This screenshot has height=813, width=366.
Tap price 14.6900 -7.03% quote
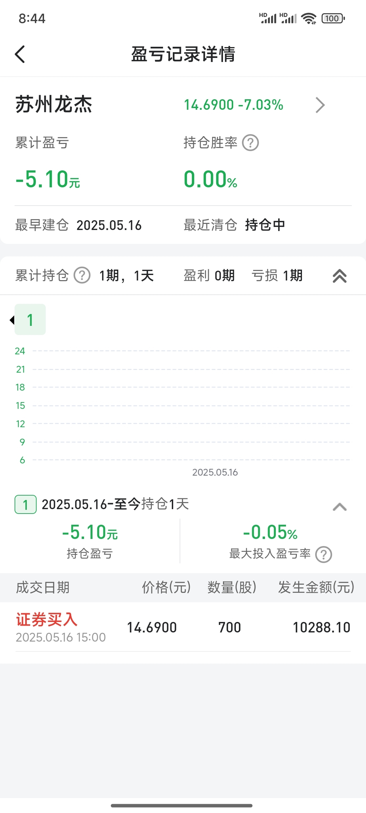click(233, 105)
